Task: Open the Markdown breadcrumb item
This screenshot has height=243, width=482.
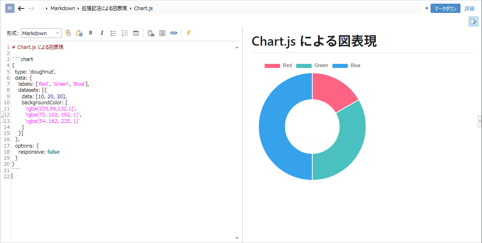Action: (x=63, y=8)
